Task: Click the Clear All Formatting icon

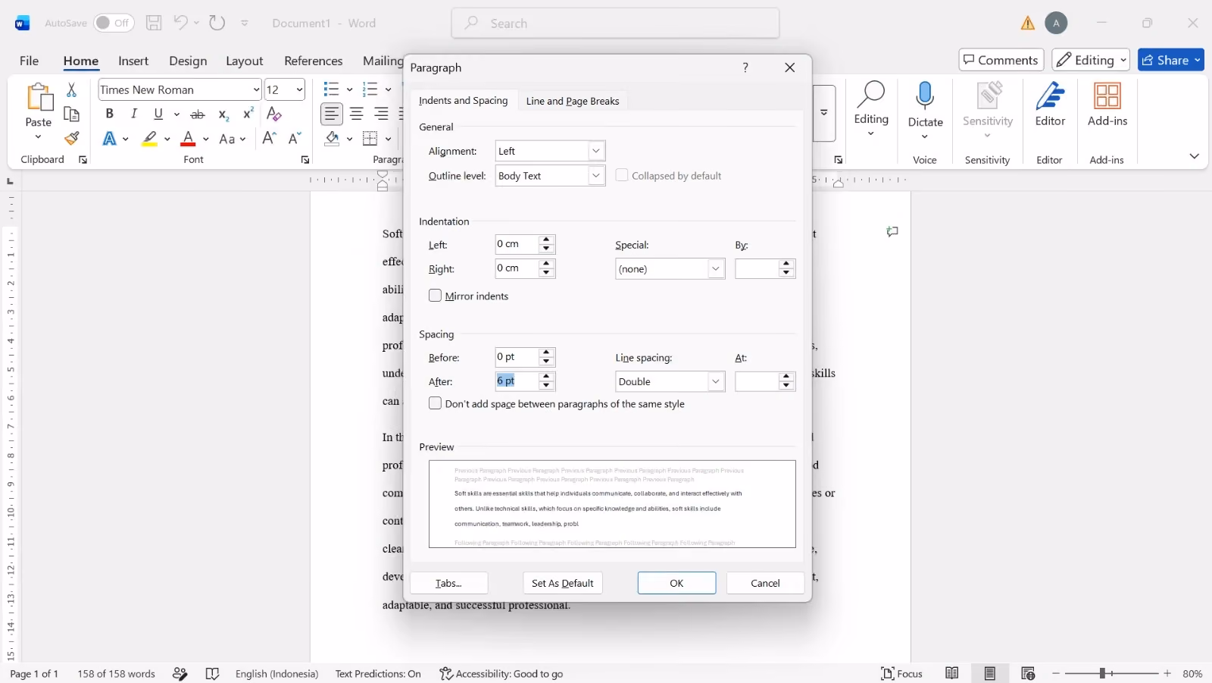Action: (x=274, y=114)
